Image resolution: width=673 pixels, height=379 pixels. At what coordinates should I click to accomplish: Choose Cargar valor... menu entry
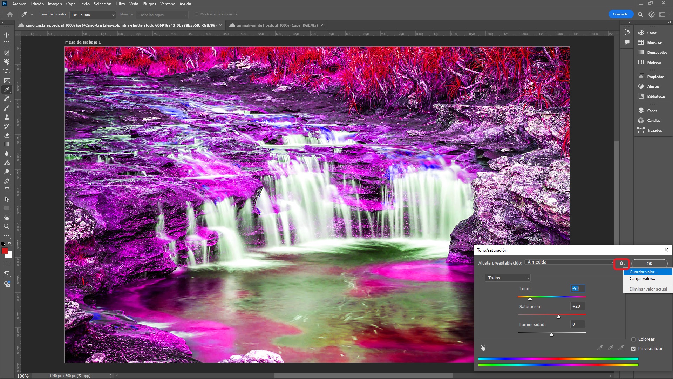click(647, 279)
